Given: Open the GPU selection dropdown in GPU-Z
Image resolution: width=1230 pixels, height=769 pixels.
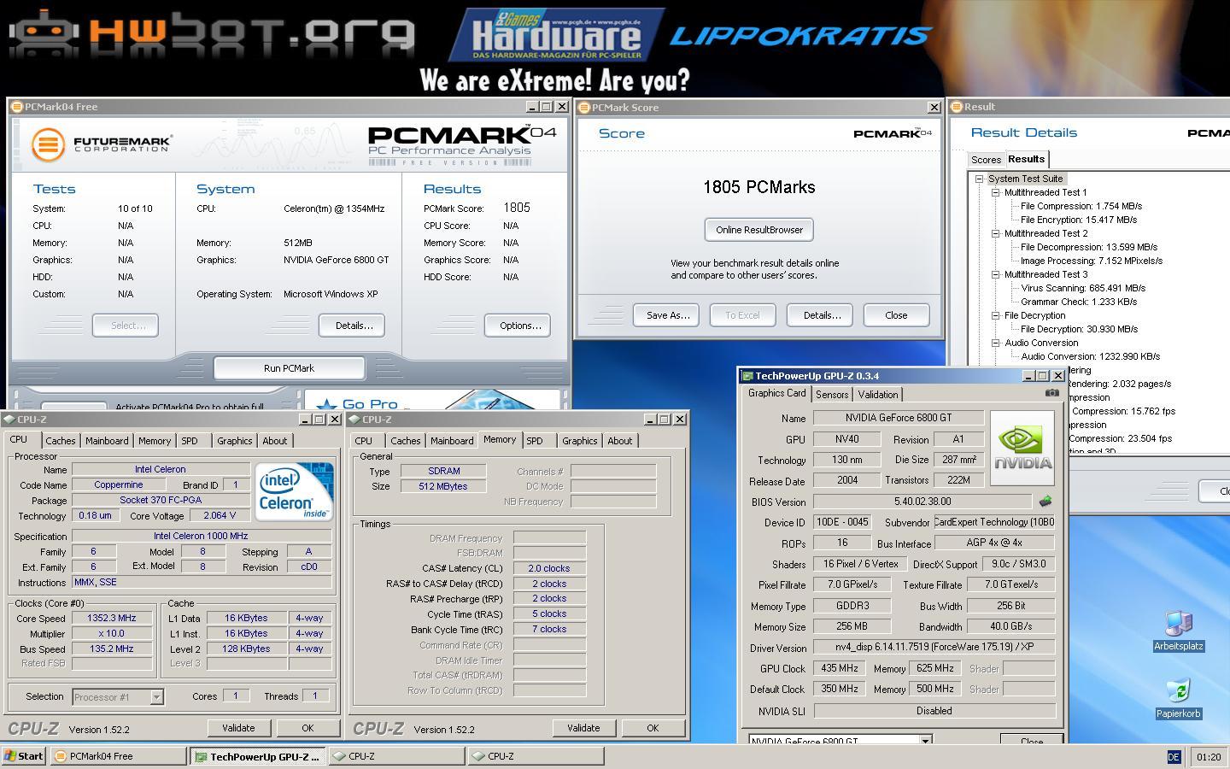Looking at the screenshot, I should click(x=925, y=741).
